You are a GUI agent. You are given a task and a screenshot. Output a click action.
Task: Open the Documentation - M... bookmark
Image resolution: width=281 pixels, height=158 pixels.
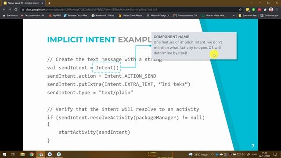pyautogui.click(x=33, y=16)
